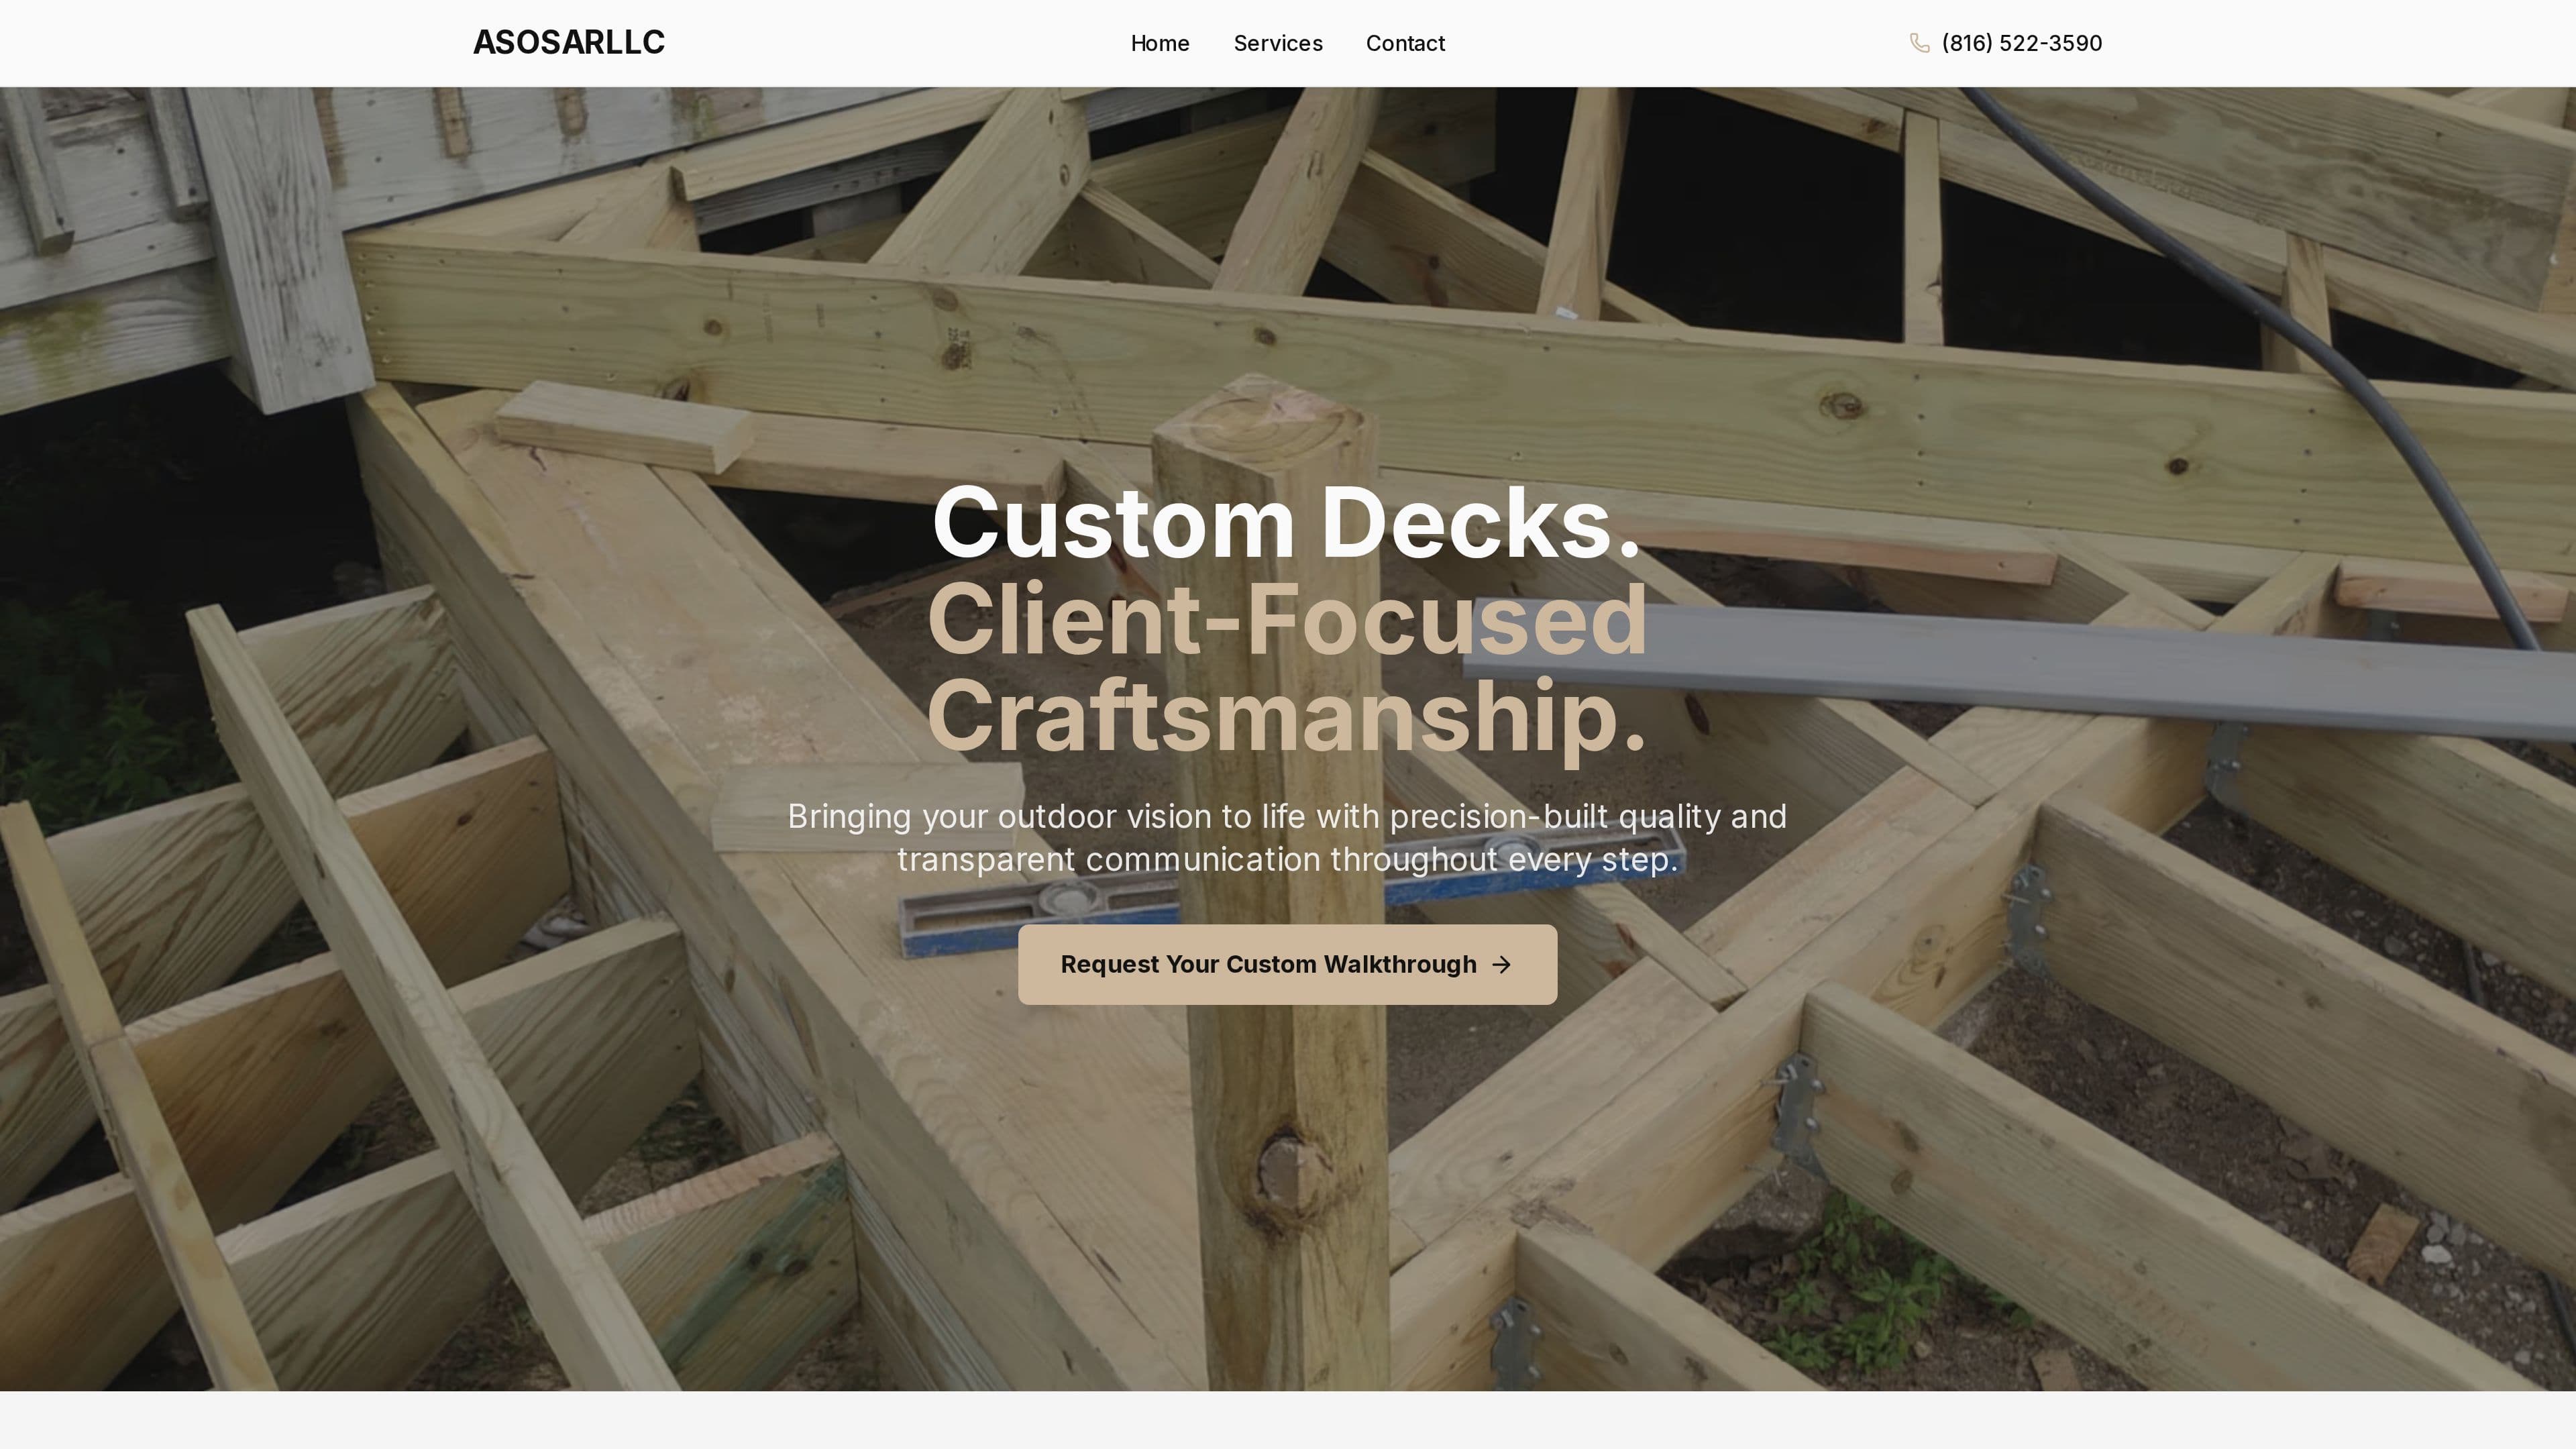2576x1449 pixels.
Task: Click the arrow icon in walkthrough button
Action: (x=1501, y=964)
